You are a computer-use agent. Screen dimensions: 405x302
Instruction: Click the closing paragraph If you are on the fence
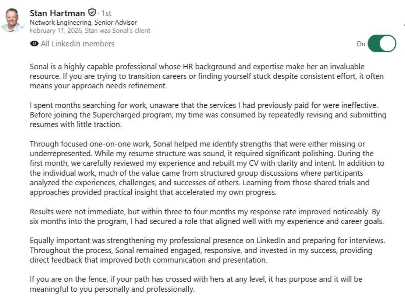[196, 284]
